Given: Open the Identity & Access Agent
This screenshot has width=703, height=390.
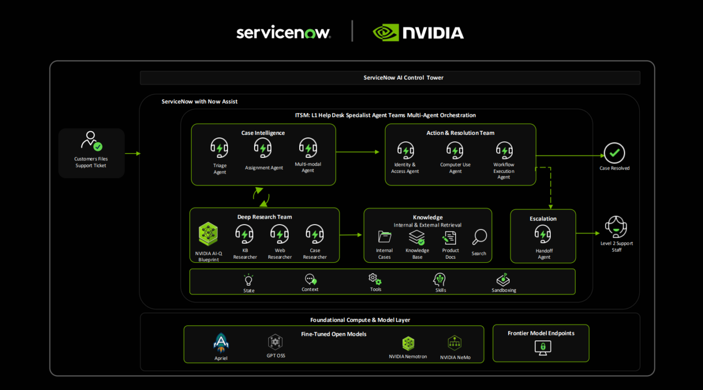Looking at the screenshot, I should tap(405, 151).
